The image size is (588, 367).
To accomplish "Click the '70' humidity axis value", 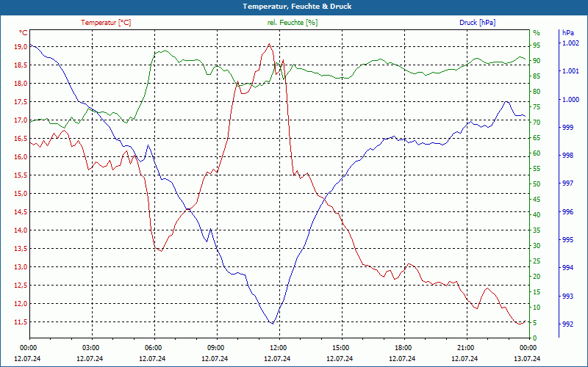I will 537,123.
